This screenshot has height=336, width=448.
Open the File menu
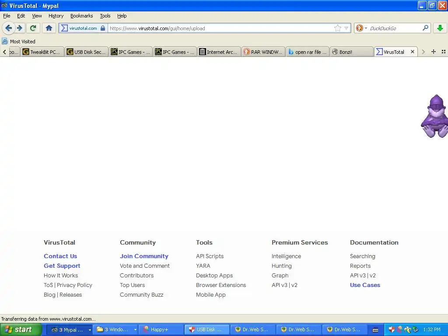(7, 16)
